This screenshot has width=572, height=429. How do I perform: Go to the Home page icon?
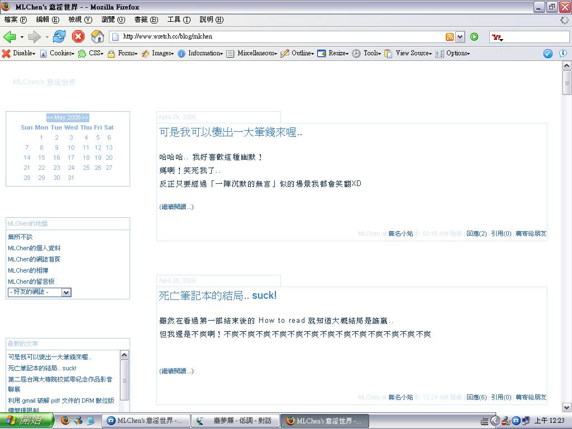pyautogui.click(x=97, y=37)
